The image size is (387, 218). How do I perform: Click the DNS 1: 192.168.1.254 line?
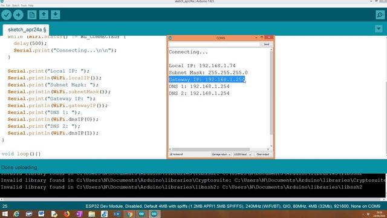click(199, 87)
